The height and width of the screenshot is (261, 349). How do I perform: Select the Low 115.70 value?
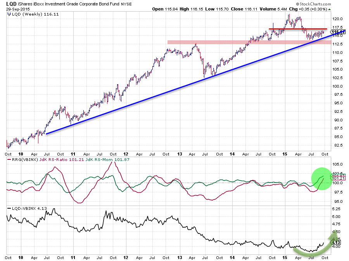217,9
